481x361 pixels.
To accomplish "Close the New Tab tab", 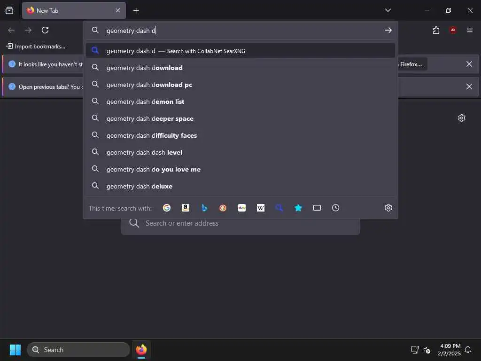I will pyautogui.click(x=118, y=10).
